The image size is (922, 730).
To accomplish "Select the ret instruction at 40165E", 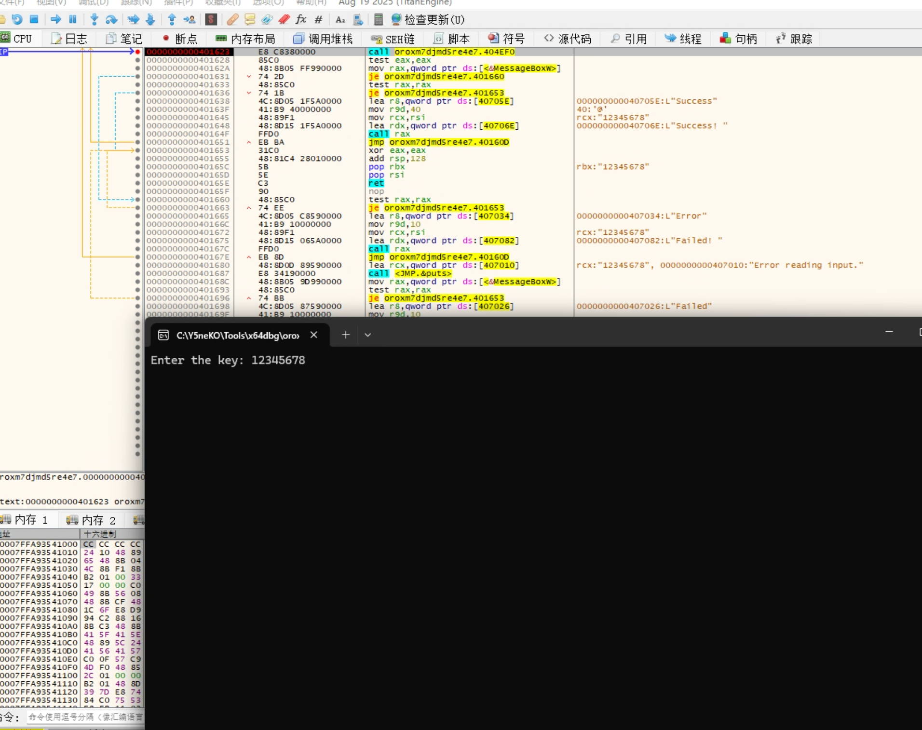I will coord(376,183).
